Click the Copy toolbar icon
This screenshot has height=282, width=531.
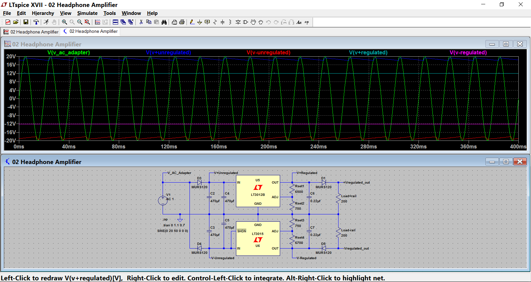coord(149,22)
